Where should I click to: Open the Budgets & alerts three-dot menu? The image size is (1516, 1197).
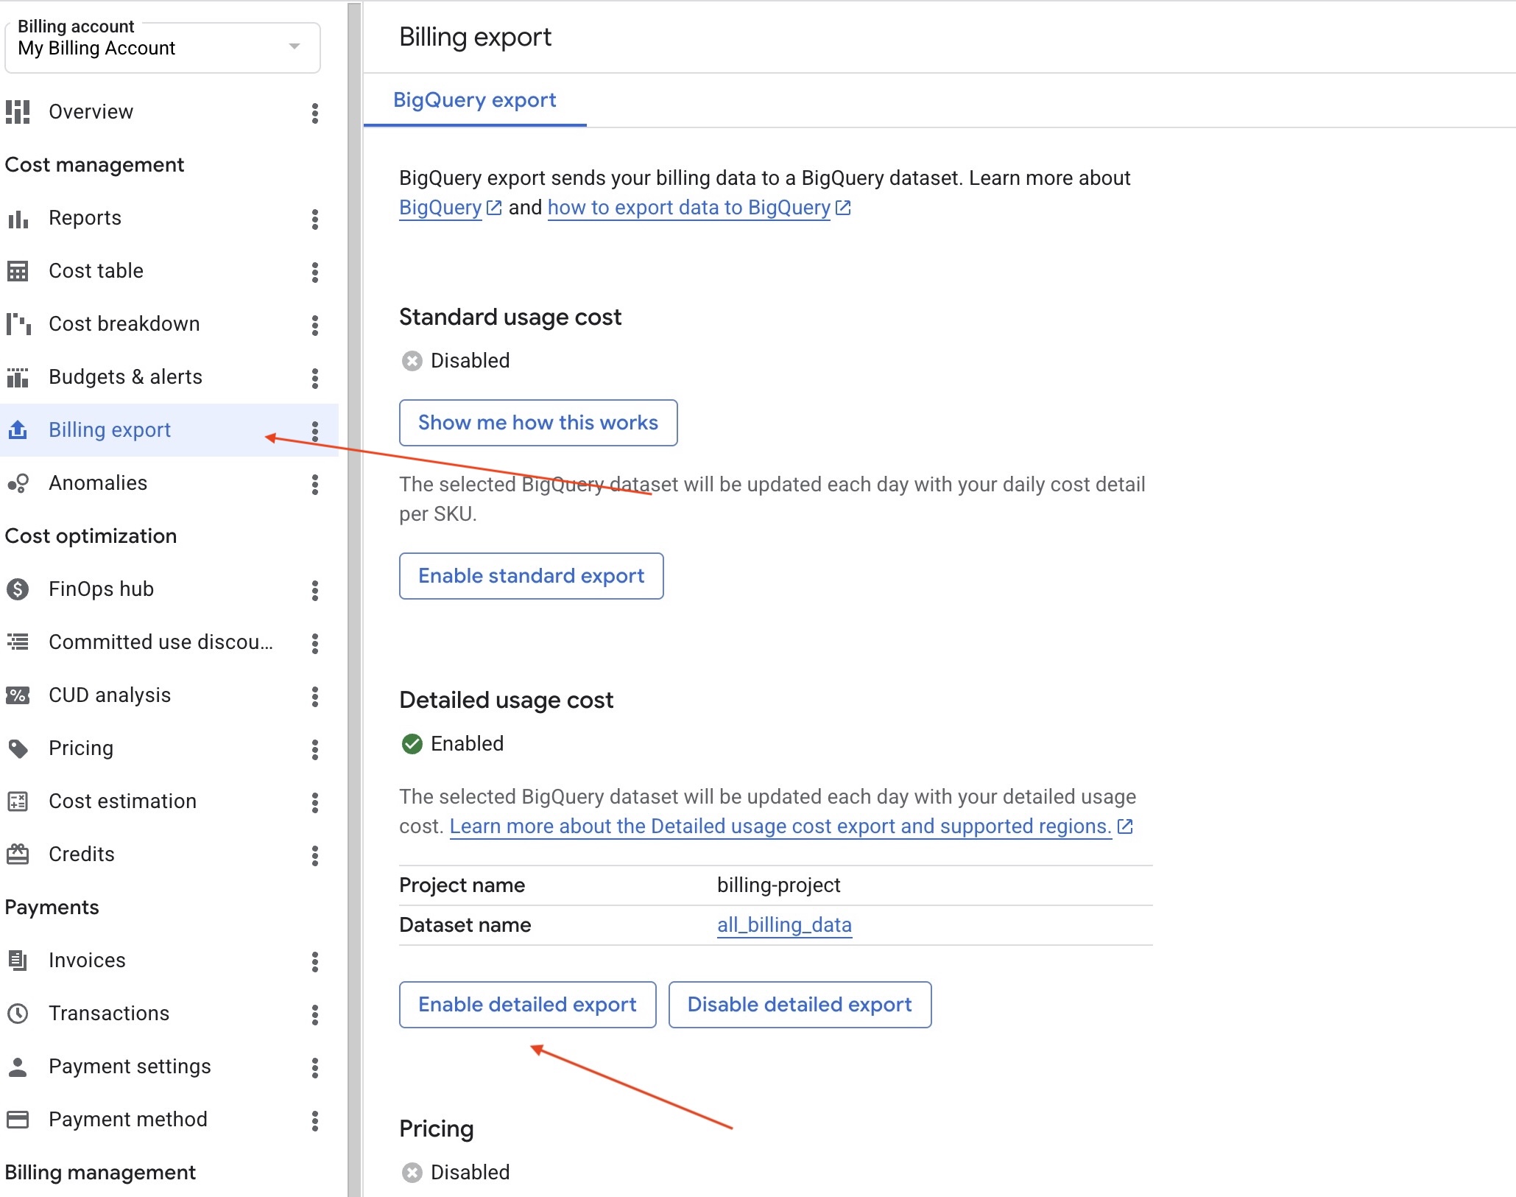pos(315,378)
